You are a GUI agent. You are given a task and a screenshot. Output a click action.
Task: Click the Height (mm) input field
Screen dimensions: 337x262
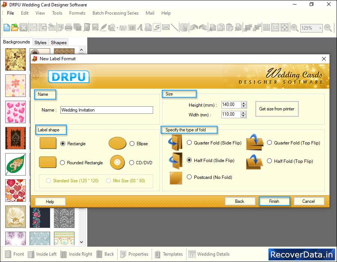pos(231,104)
